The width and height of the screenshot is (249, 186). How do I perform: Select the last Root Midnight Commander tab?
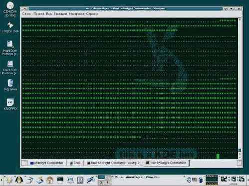click(x=166, y=163)
